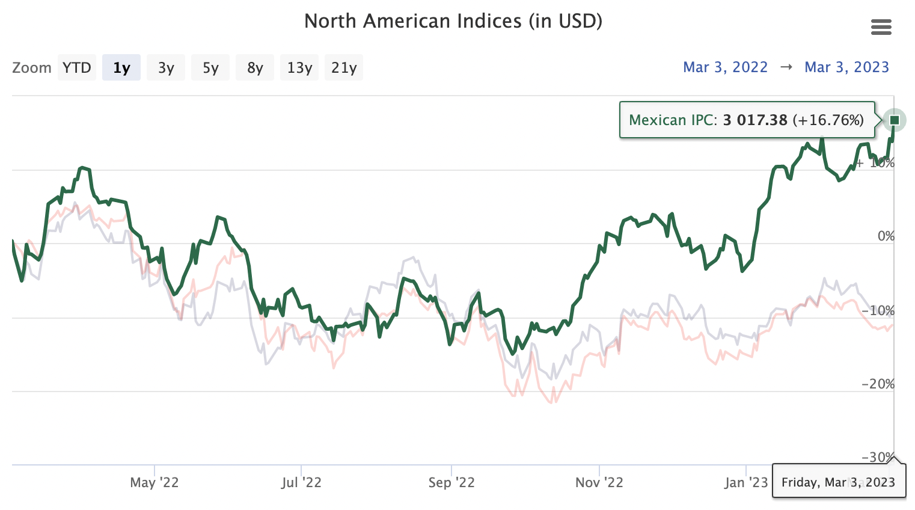This screenshot has width=915, height=510.
Task: Click the Mexican IPC tooltip box
Action: (746, 120)
